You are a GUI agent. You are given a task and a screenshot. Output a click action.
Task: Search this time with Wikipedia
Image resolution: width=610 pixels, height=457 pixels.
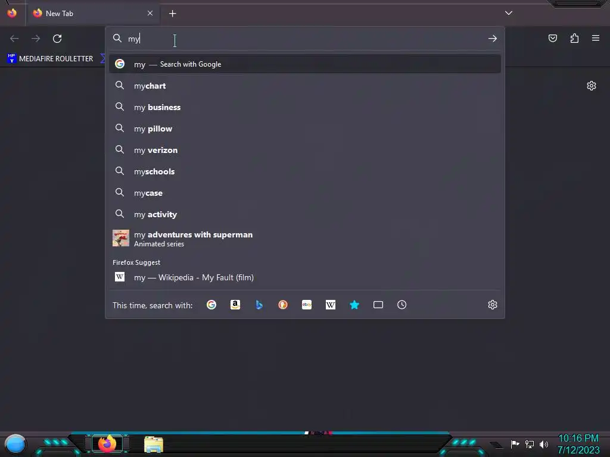click(330, 305)
